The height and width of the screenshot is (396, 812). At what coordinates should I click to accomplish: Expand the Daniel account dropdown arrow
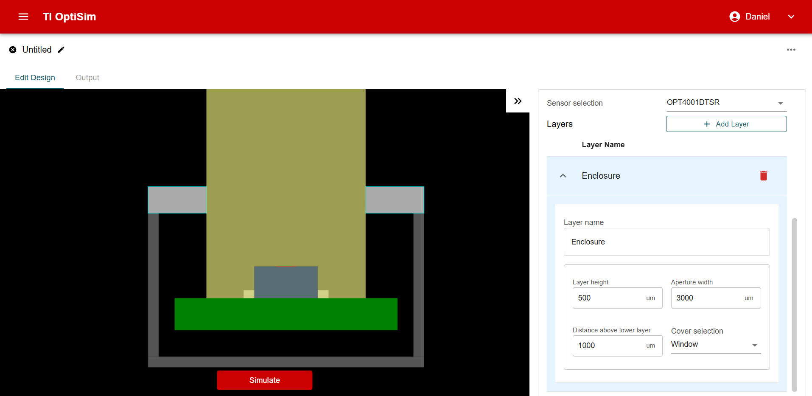tap(791, 17)
